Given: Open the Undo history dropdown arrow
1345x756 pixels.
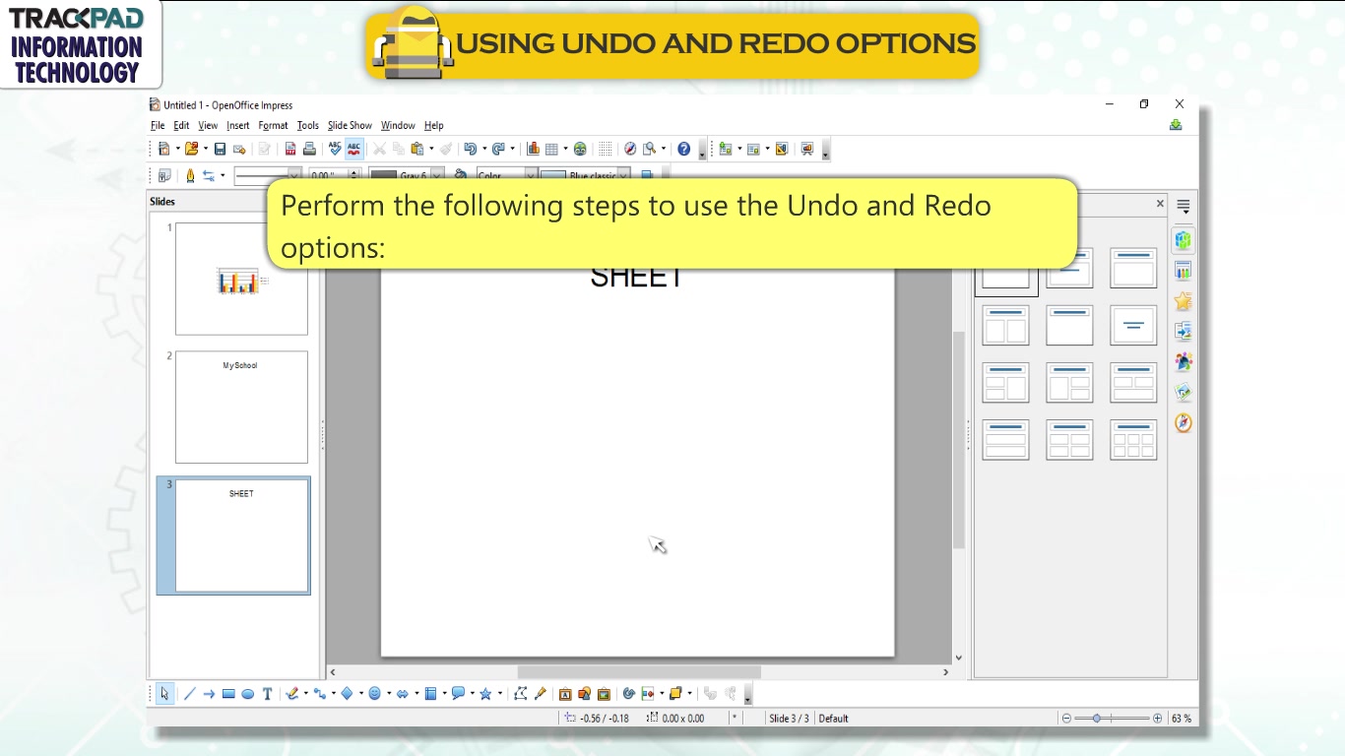Looking at the screenshot, I should [x=483, y=149].
